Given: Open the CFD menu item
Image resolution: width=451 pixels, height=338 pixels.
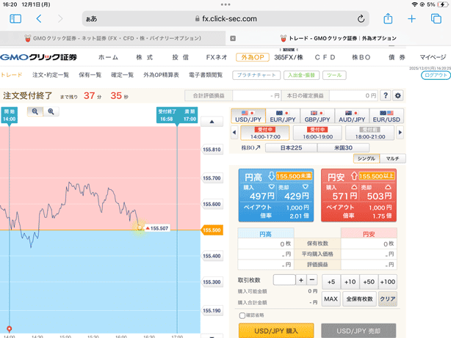Looking at the screenshot, I should click(x=325, y=57).
